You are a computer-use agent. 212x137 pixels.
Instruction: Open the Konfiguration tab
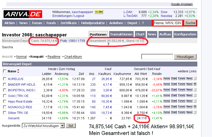click(185, 34)
